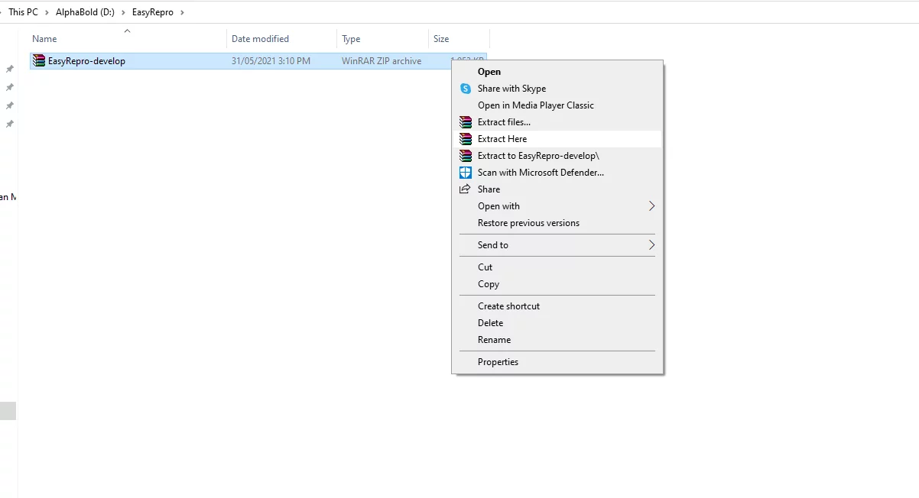The width and height of the screenshot is (919, 498).
Task: Choose Delete from the context menu
Action: [557, 323]
